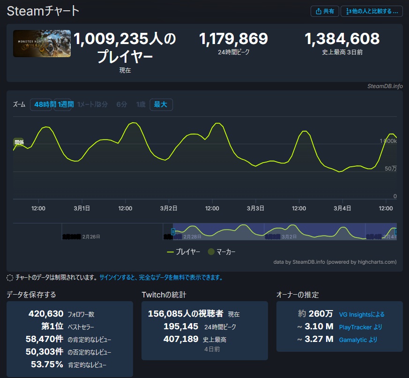409x378 pixels.
Task: Click the Monster Hunter Wilds game thumbnail
Action: [x=42, y=43]
